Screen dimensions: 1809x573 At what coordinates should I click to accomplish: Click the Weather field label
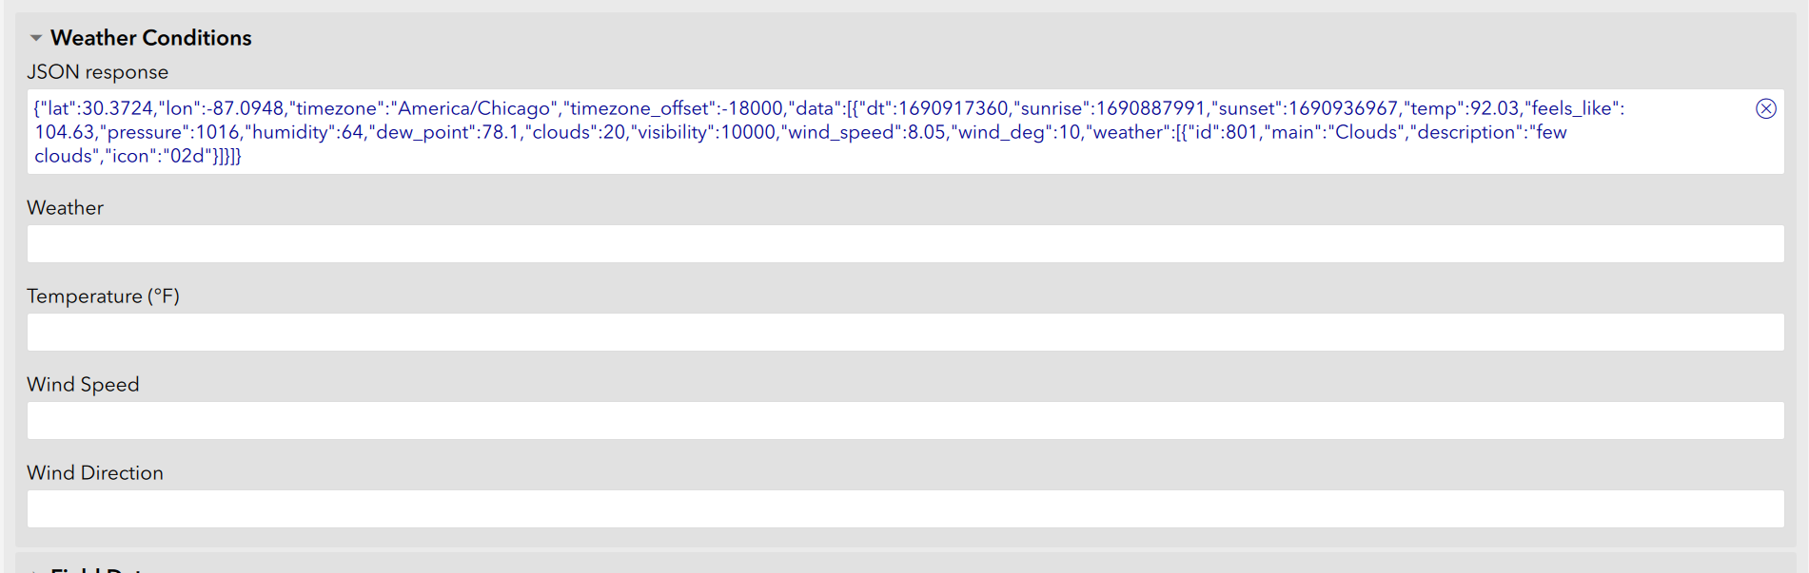pos(65,207)
